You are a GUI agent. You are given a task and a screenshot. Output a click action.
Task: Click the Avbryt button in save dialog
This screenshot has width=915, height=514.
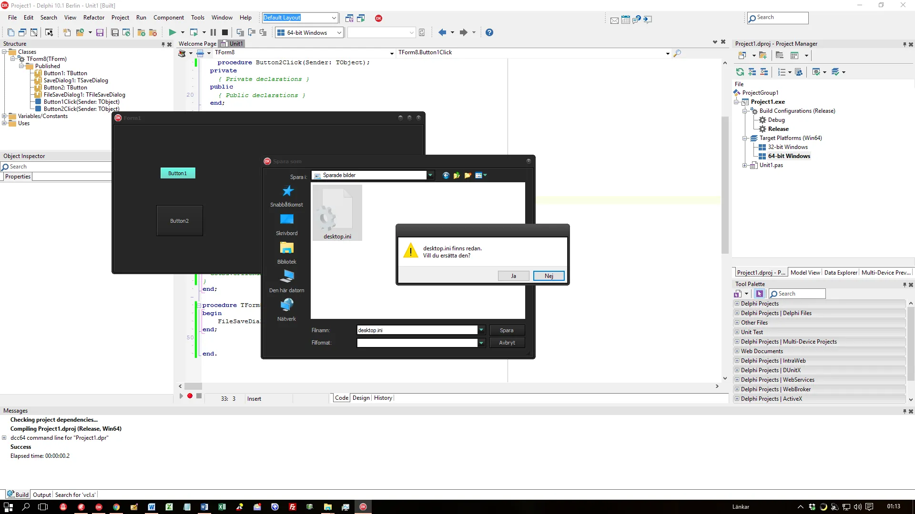[507, 343]
